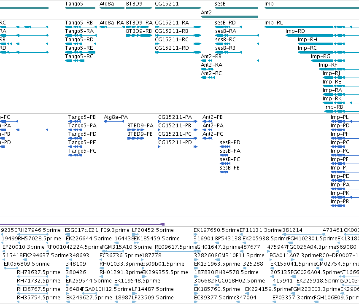Click the purple feature end marker
Viewport: 359px width, 304px height.
162,224
